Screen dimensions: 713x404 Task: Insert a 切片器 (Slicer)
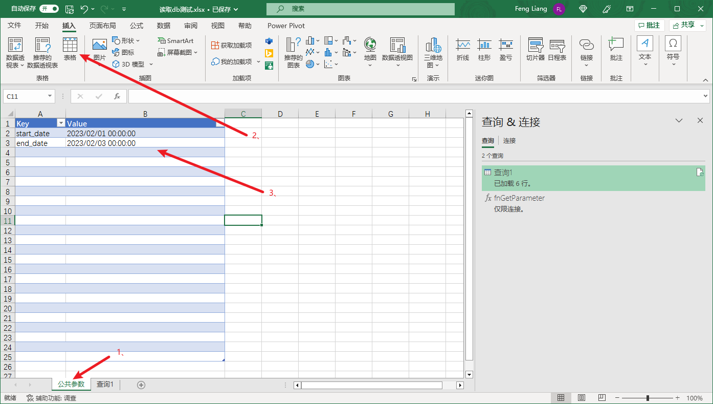536,49
